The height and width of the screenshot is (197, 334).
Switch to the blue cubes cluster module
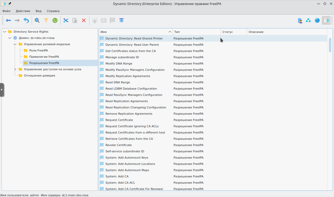point(309,20)
